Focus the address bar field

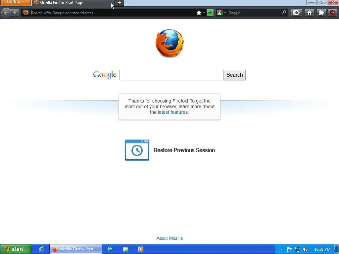pos(113,13)
